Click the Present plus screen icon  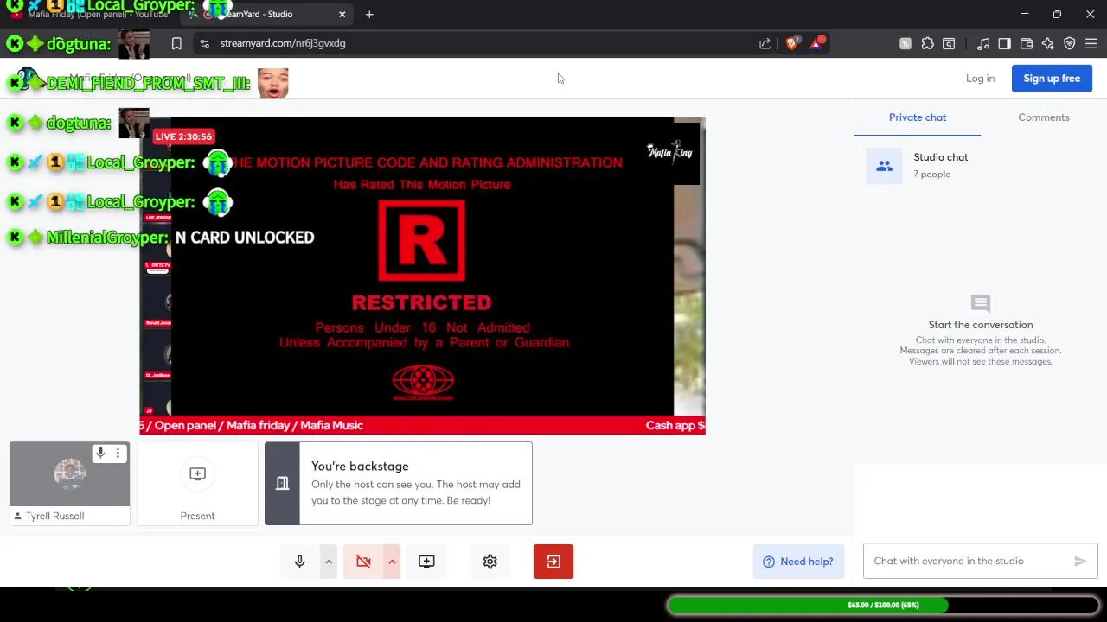tap(197, 473)
